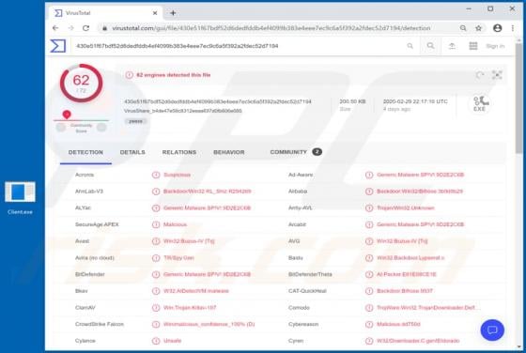Screen dimensions: 526x353
Task: Click the reanalyze refresh icon
Action: (480, 75)
